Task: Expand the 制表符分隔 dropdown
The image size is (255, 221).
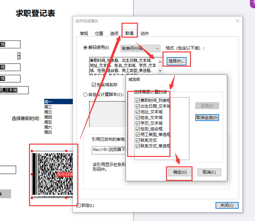Action: click(157, 48)
